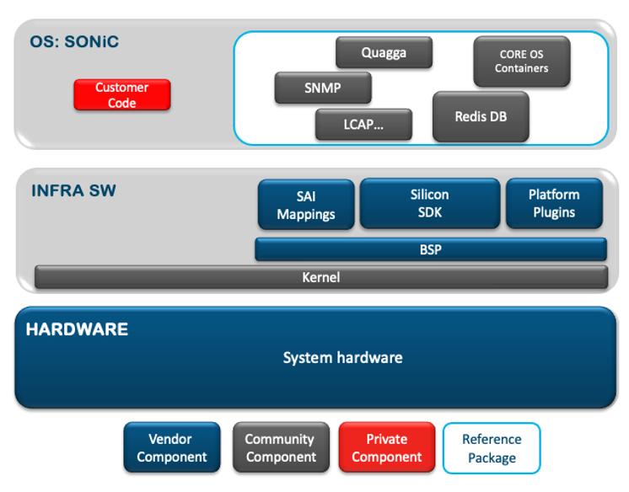Image resolution: width=629 pixels, height=492 pixels.
Task: Click the HARDWARE heading label
Action: pyautogui.click(x=77, y=329)
